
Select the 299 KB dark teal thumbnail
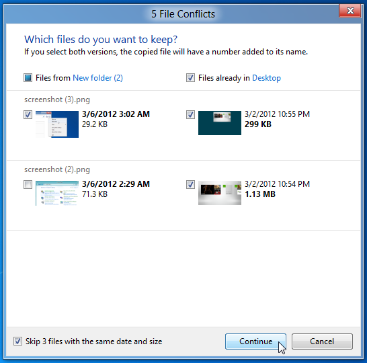220,123
